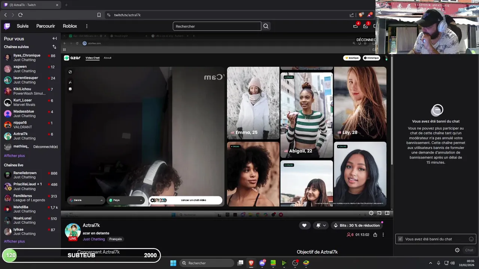This screenshot has width=479, height=269.
Task: Open BlueStacks icon on the taskbar
Action: point(306,263)
